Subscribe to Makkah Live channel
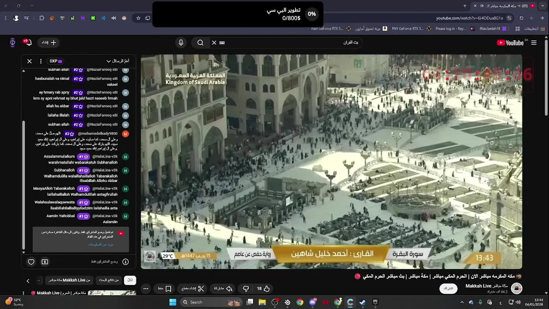The width and height of the screenshot is (549, 309). pos(448,288)
